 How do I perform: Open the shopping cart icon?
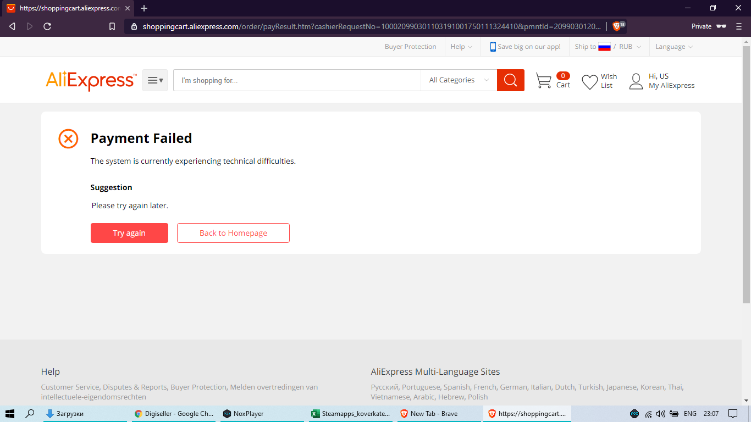coord(543,81)
